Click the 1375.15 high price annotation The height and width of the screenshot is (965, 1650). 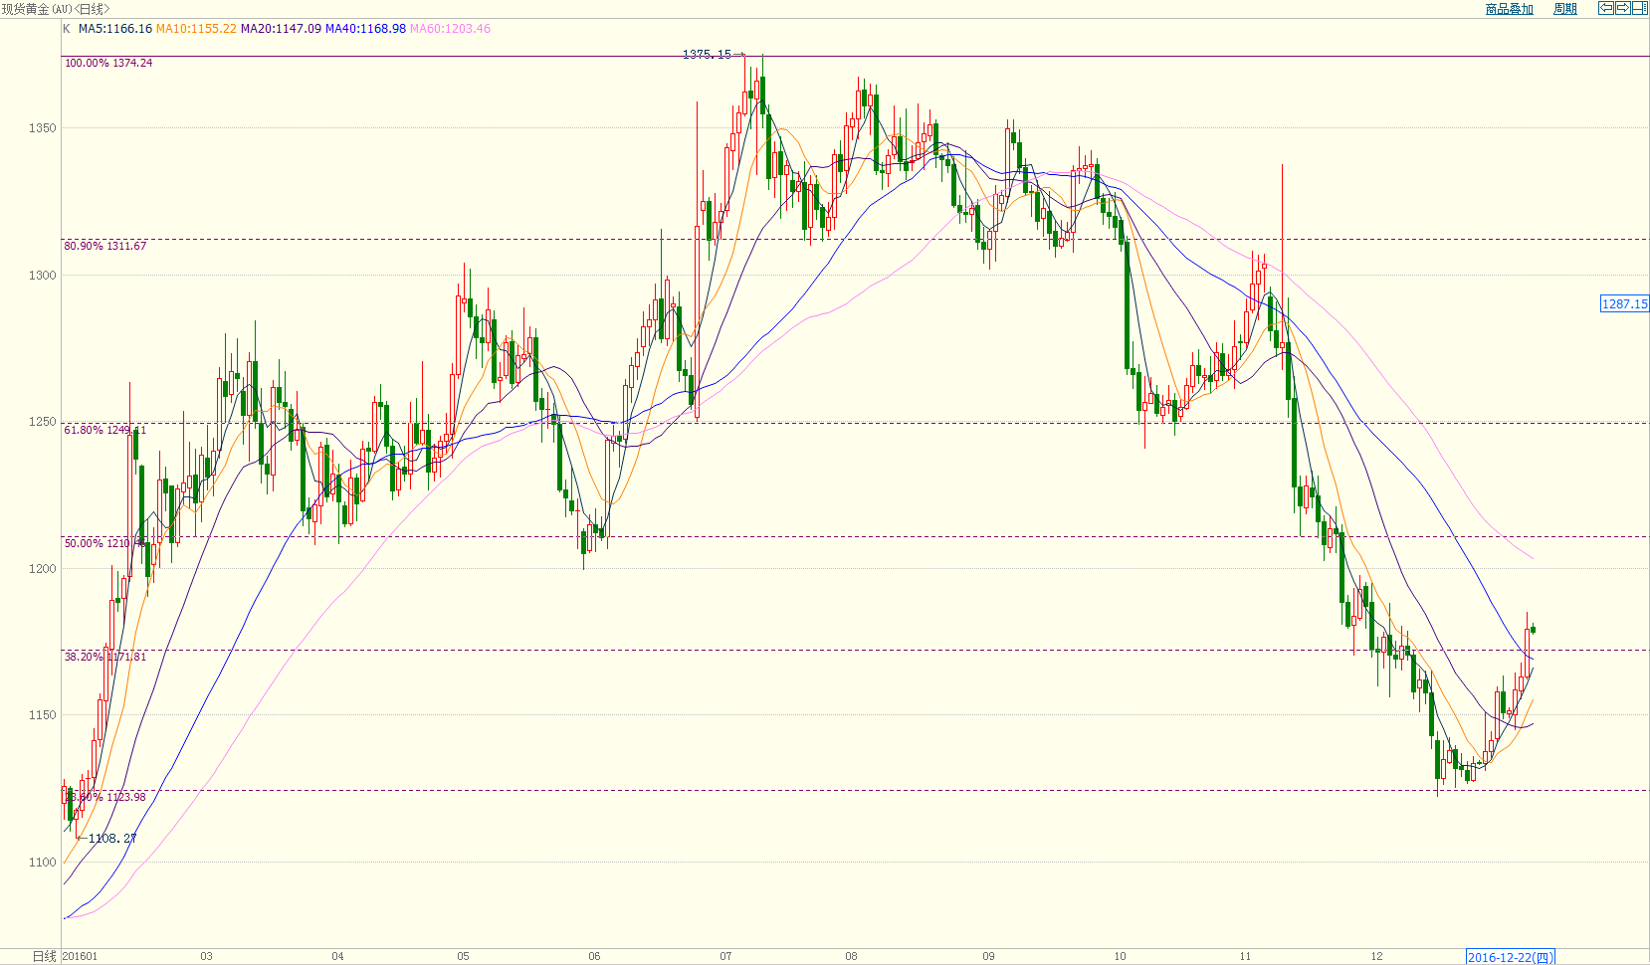coord(707,54)
